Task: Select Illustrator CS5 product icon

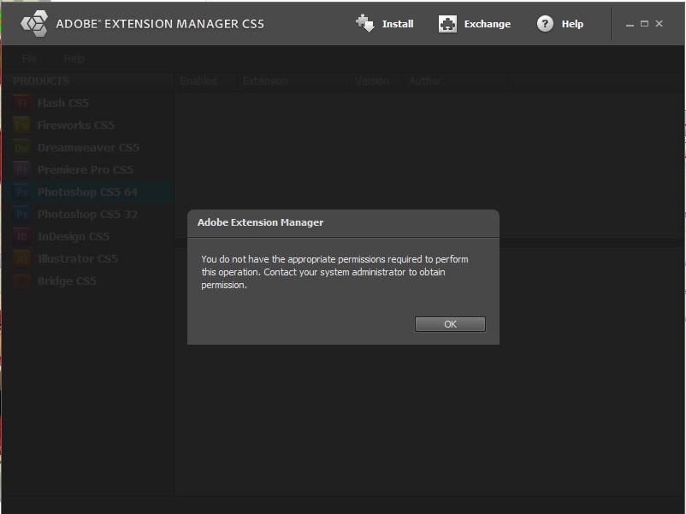Action: [x=21, y=259]
